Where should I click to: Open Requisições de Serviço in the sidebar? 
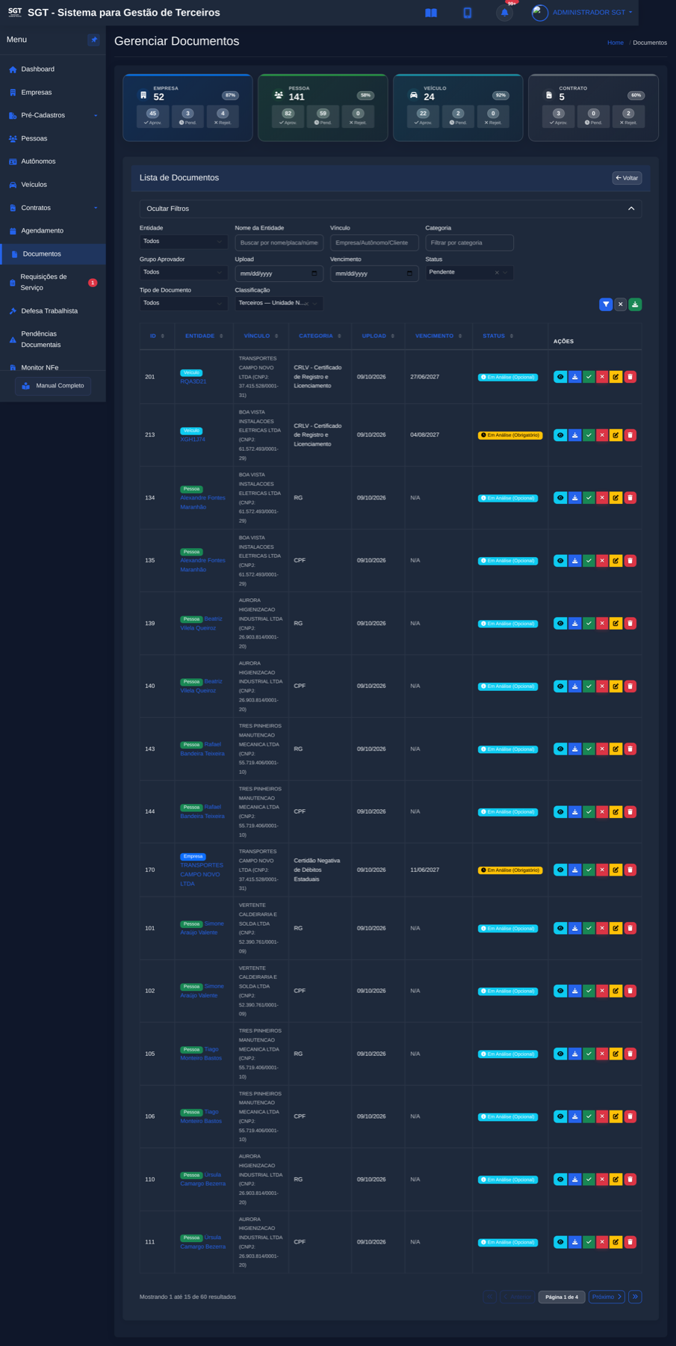click(x=53, y=282)
